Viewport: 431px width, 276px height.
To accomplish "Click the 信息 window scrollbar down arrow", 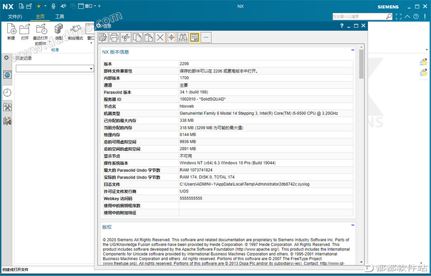I will point(362,262).
